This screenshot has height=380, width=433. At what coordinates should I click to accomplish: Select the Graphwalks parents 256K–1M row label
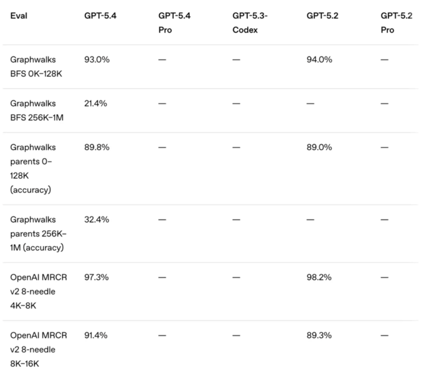[38, 233]
